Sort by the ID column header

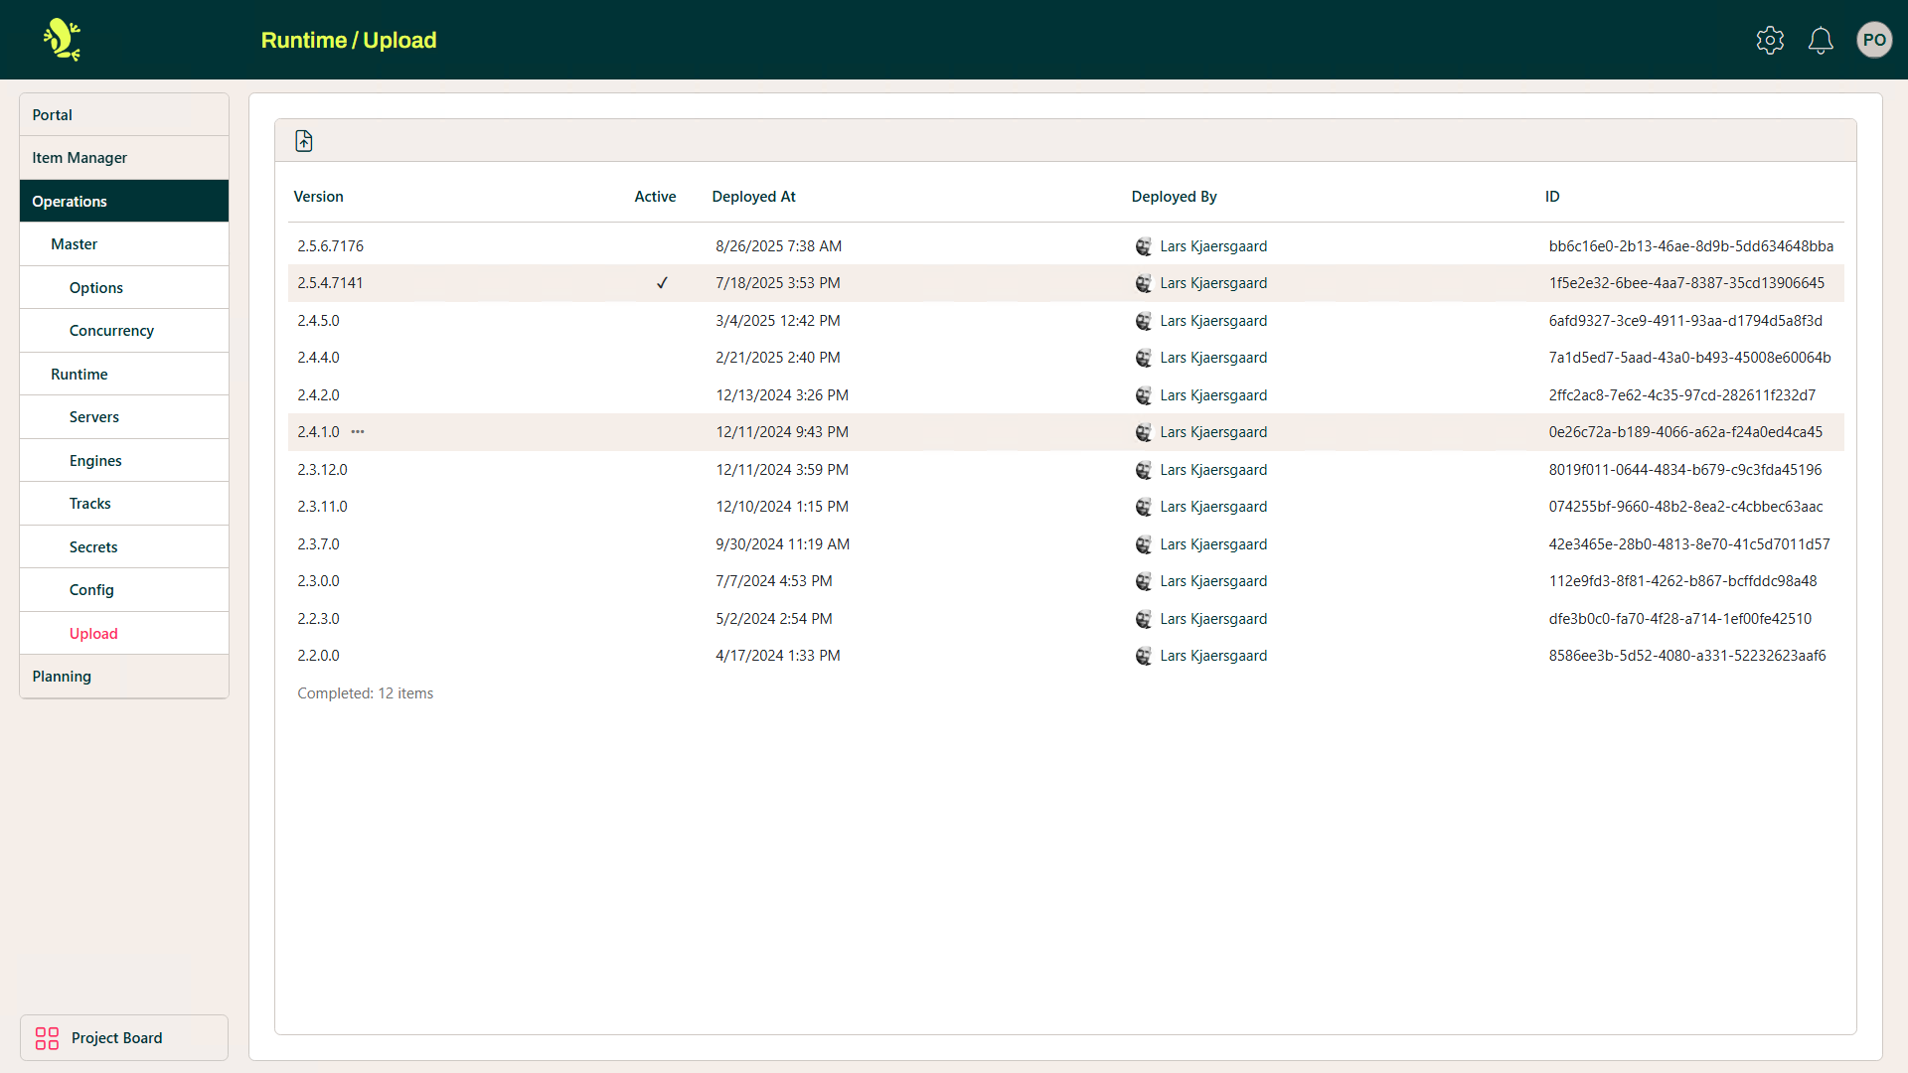1552,197
